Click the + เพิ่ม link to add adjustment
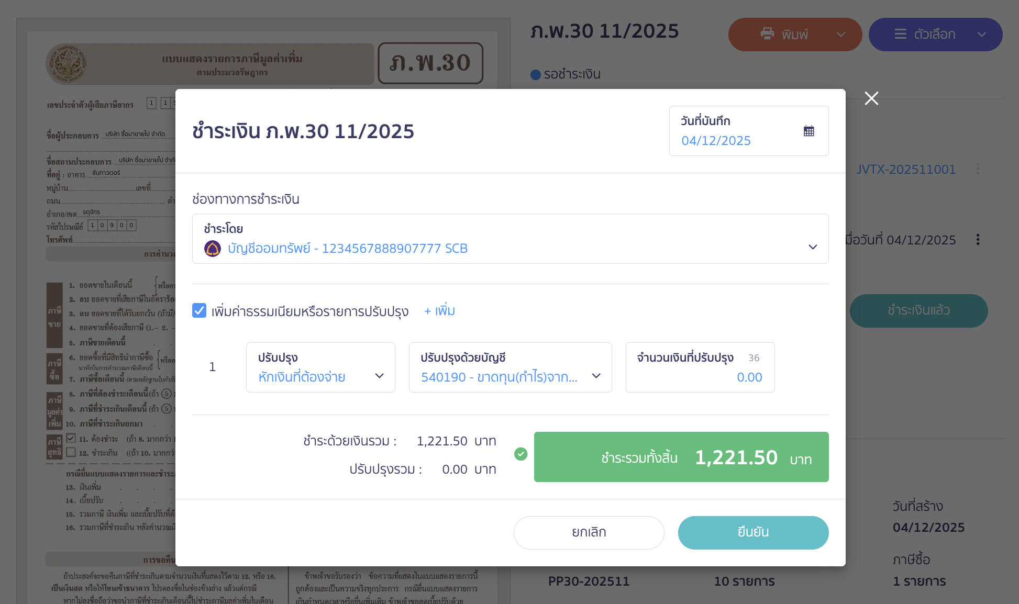The image size is (1019, 604). coord(439,310)
